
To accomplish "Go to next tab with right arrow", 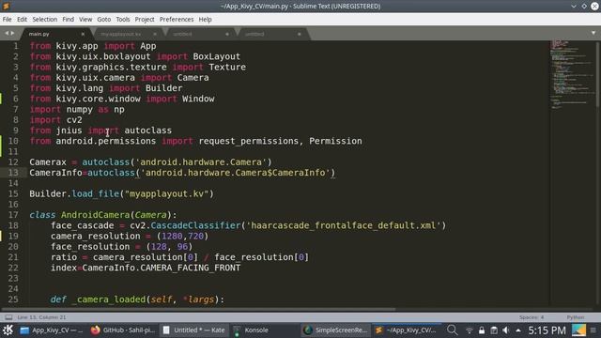I will pyautogui.click(x=12, y=34).
